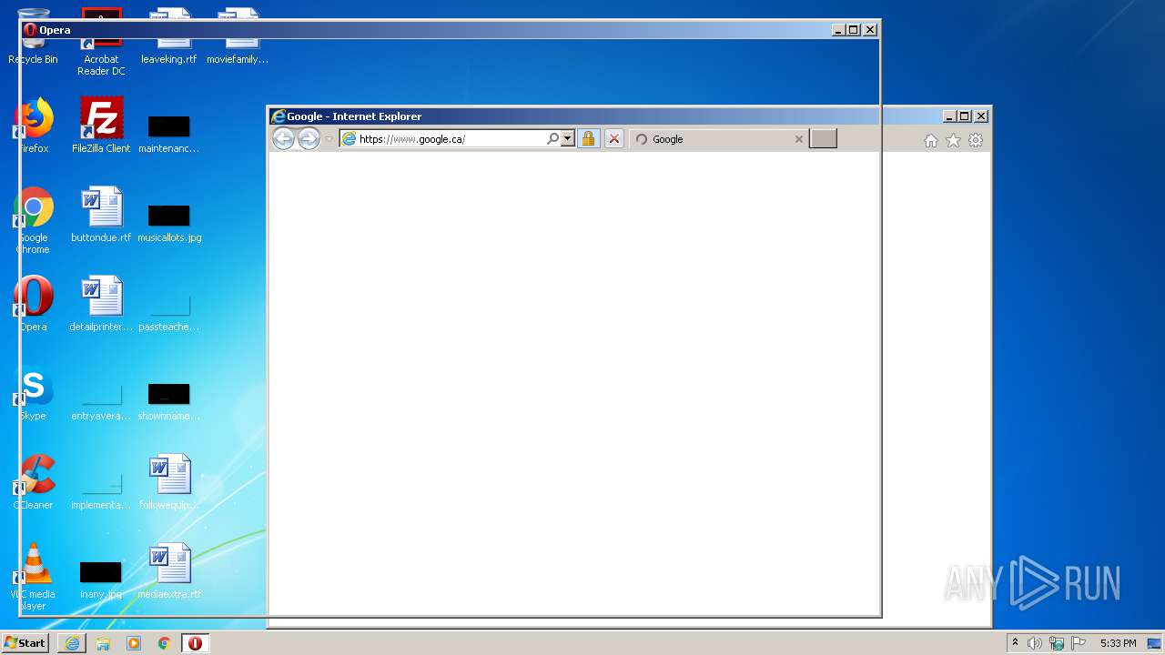Click Opera button on taskbar
Viewport: 1165px width, 655px height.
(196, 643)
